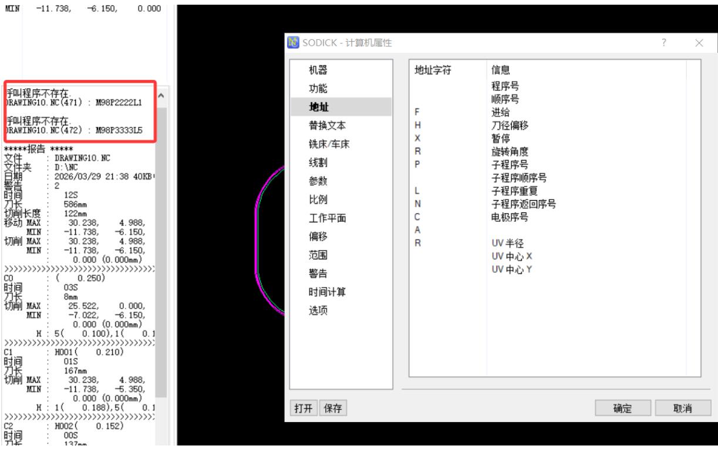Confirm with the 确定 button
This screenshot has width=718, height=449.
[623, 409]
